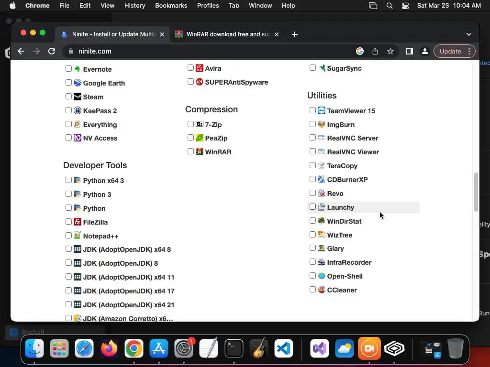Click the RealVNC Server label

(x=353, y=138)
